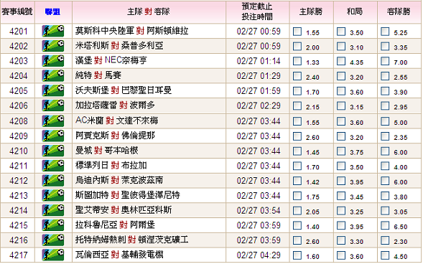Check draw 4.35 for match 4203
423x264 pixels.
click(x=341, y=61)
